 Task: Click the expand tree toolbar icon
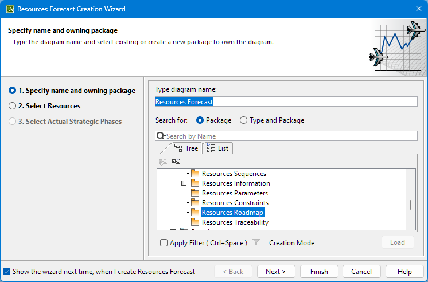176,162
